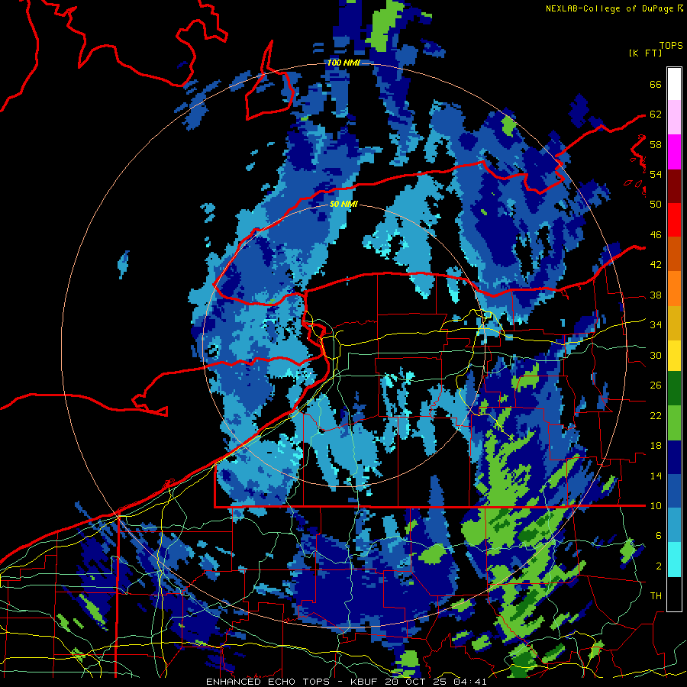Image resolution: width=687 pixels, height=687 pixels.
Task: Pick the yellow swatch beside 30
Action: pyautogui.click(x=674, y=356)
